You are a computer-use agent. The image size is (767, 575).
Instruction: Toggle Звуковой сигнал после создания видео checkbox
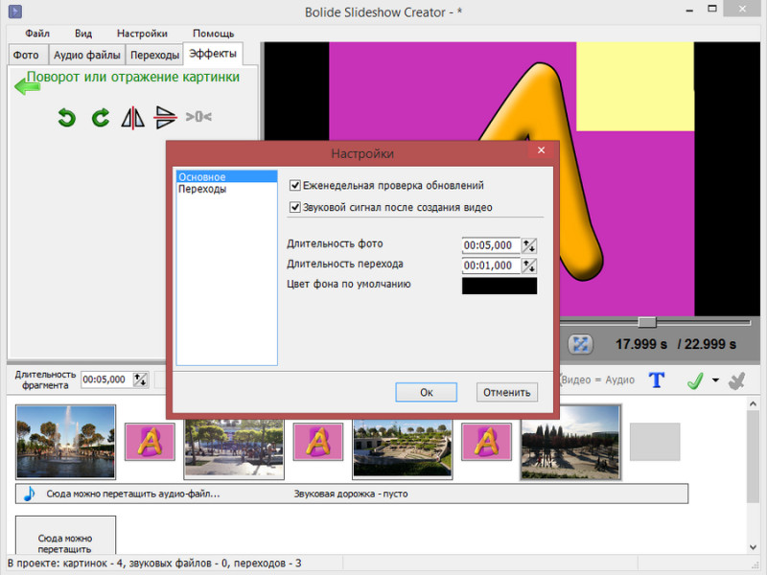pos(295,207)
